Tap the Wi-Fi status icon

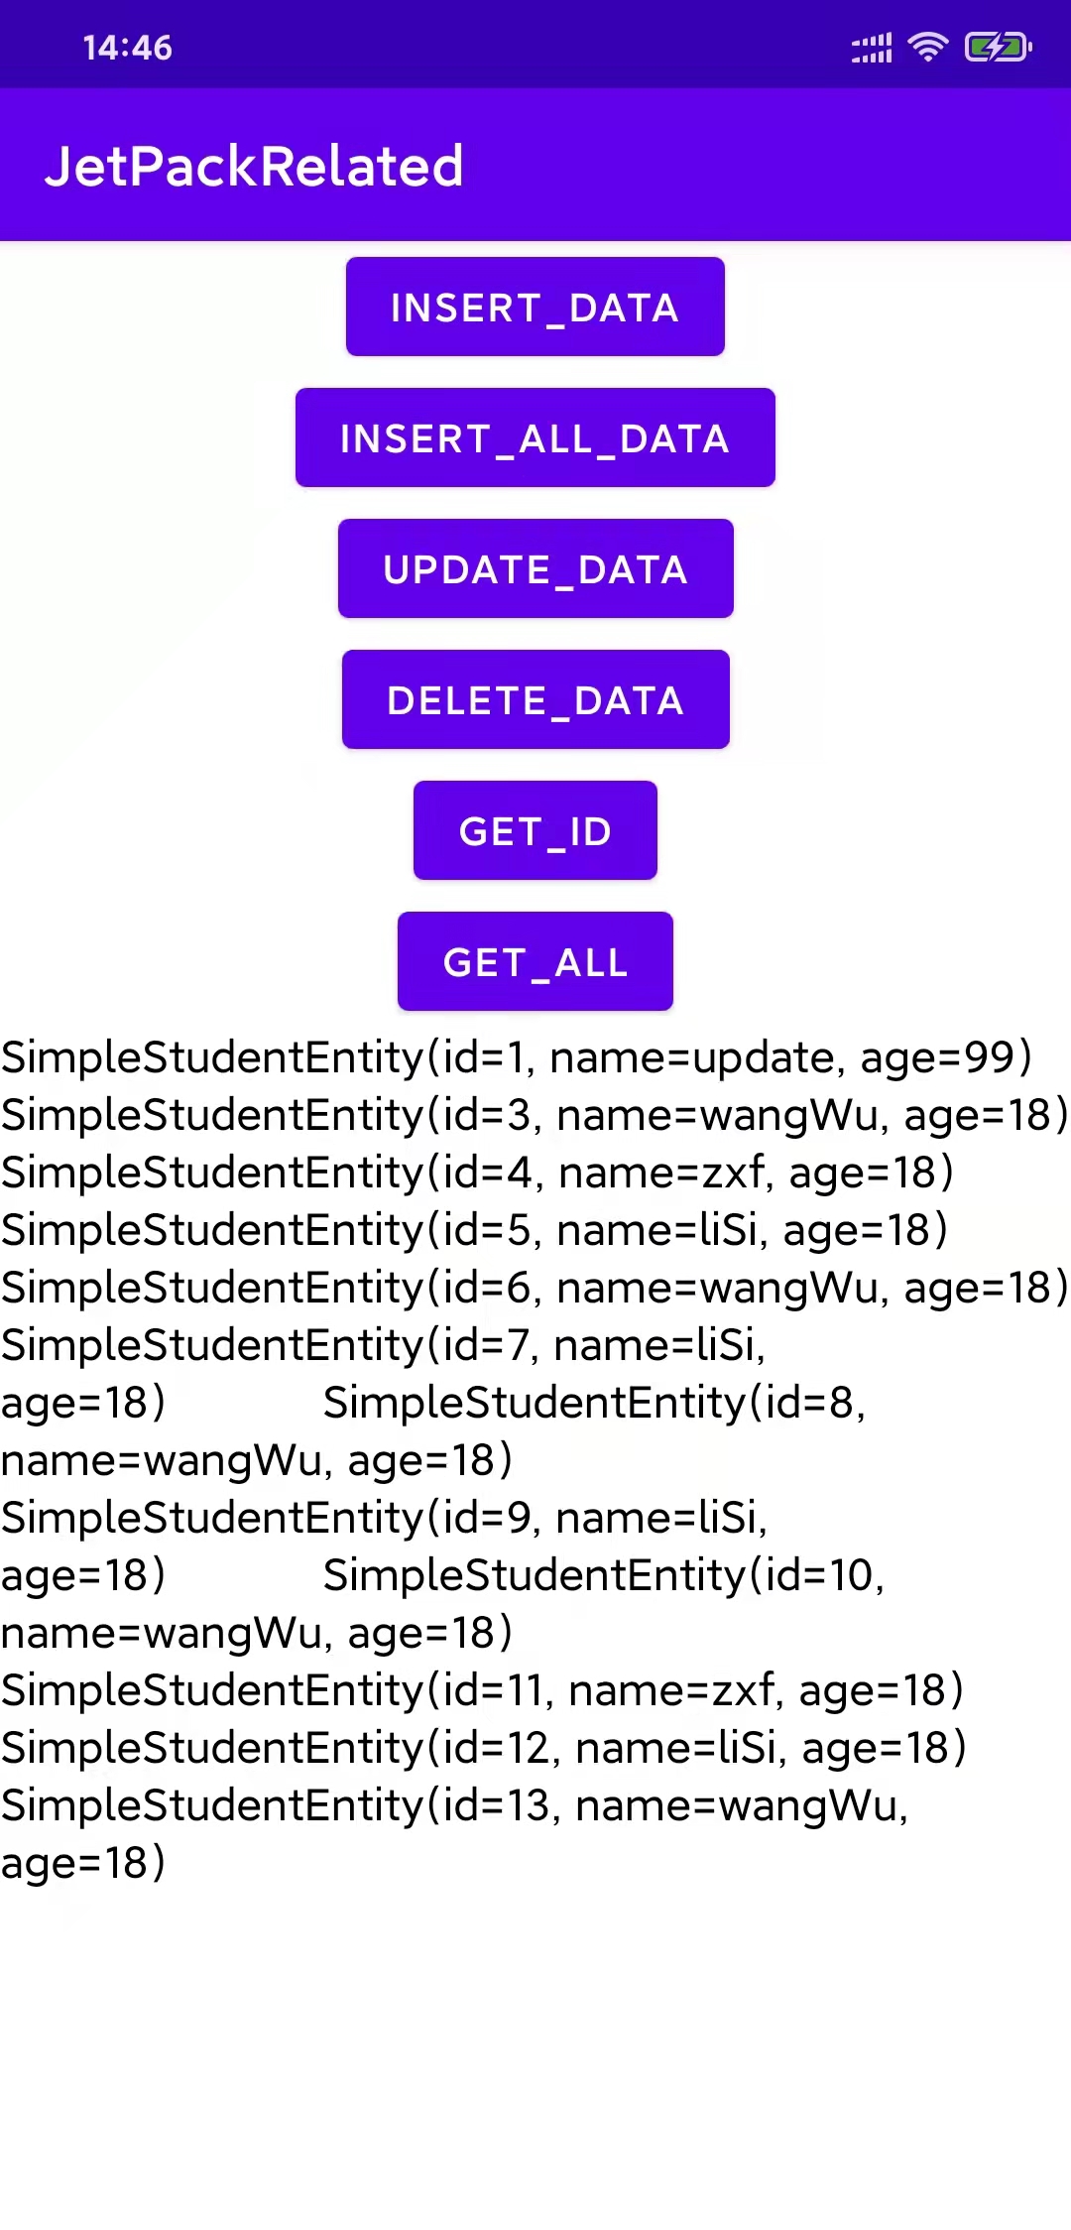927,46
